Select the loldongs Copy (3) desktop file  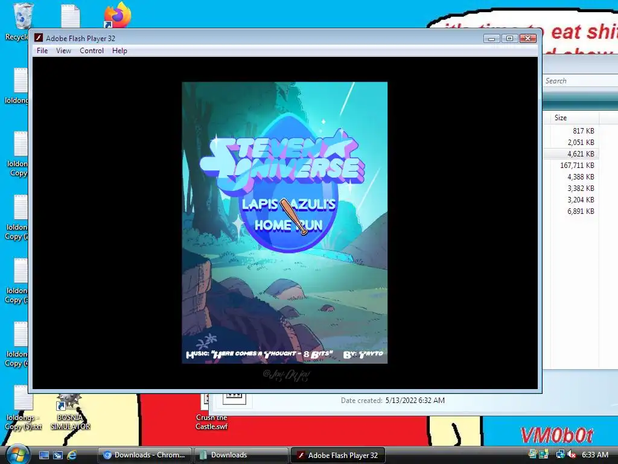16,281
